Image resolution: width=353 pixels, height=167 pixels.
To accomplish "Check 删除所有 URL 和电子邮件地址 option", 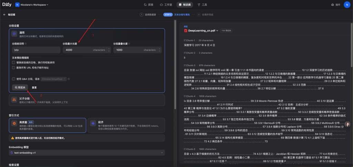I will [x=13, y=68].
